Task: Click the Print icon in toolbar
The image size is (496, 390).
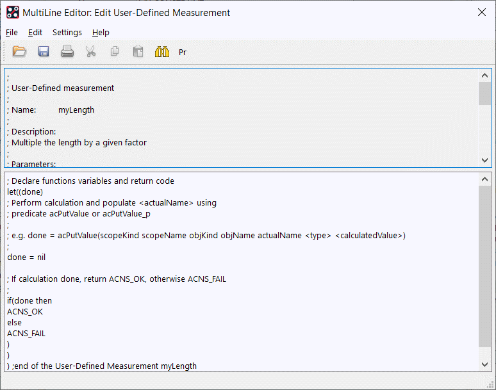Action: pyautogui.click(x=67, y=51)
